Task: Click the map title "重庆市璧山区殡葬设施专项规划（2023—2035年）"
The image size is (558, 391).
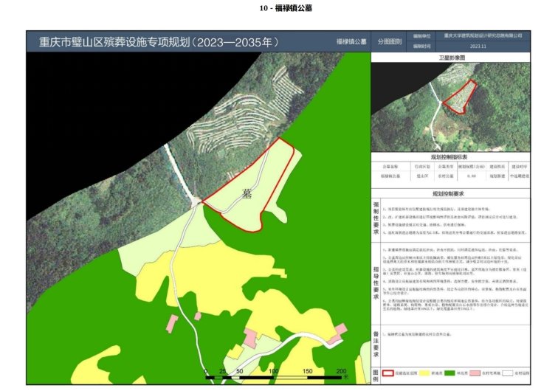Action: (x=159, y=42)
